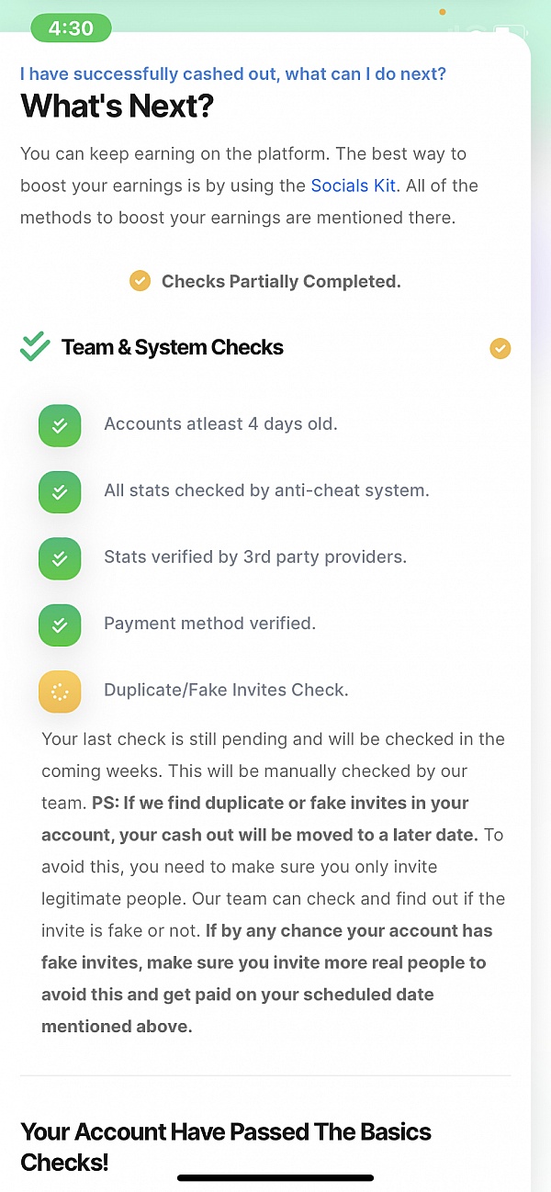Tap the yellow pending Duplicate/Fake Invites icon
The image size is (551, 1192).
[60, 692]
